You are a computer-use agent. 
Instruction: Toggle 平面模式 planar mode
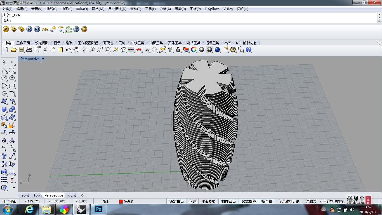point(209,201)
